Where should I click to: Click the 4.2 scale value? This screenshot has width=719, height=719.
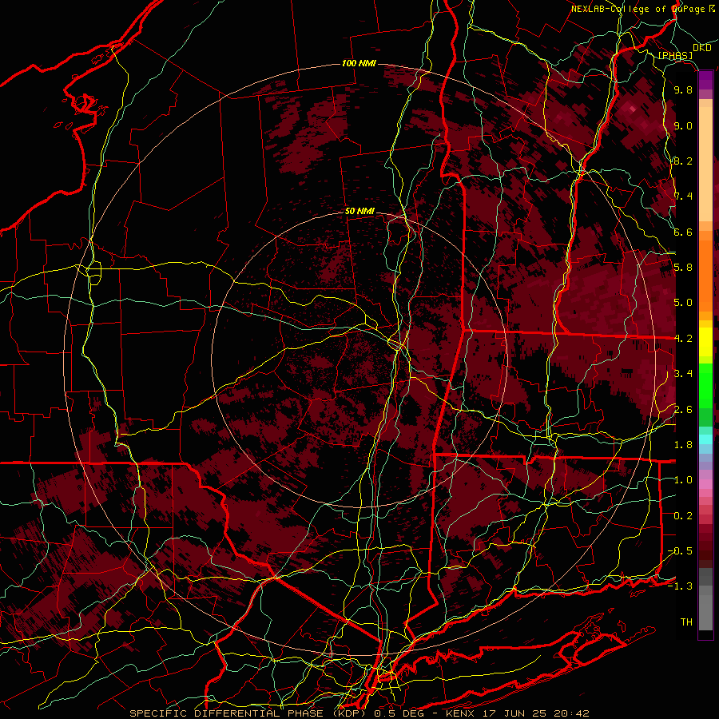pyautogui.click(x=683, y=339)
